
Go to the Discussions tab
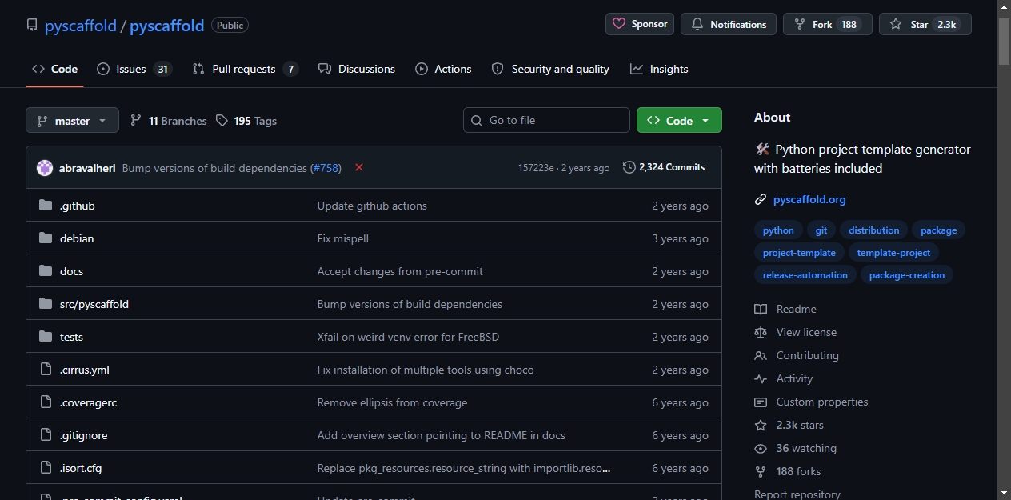tap(357, 69)
